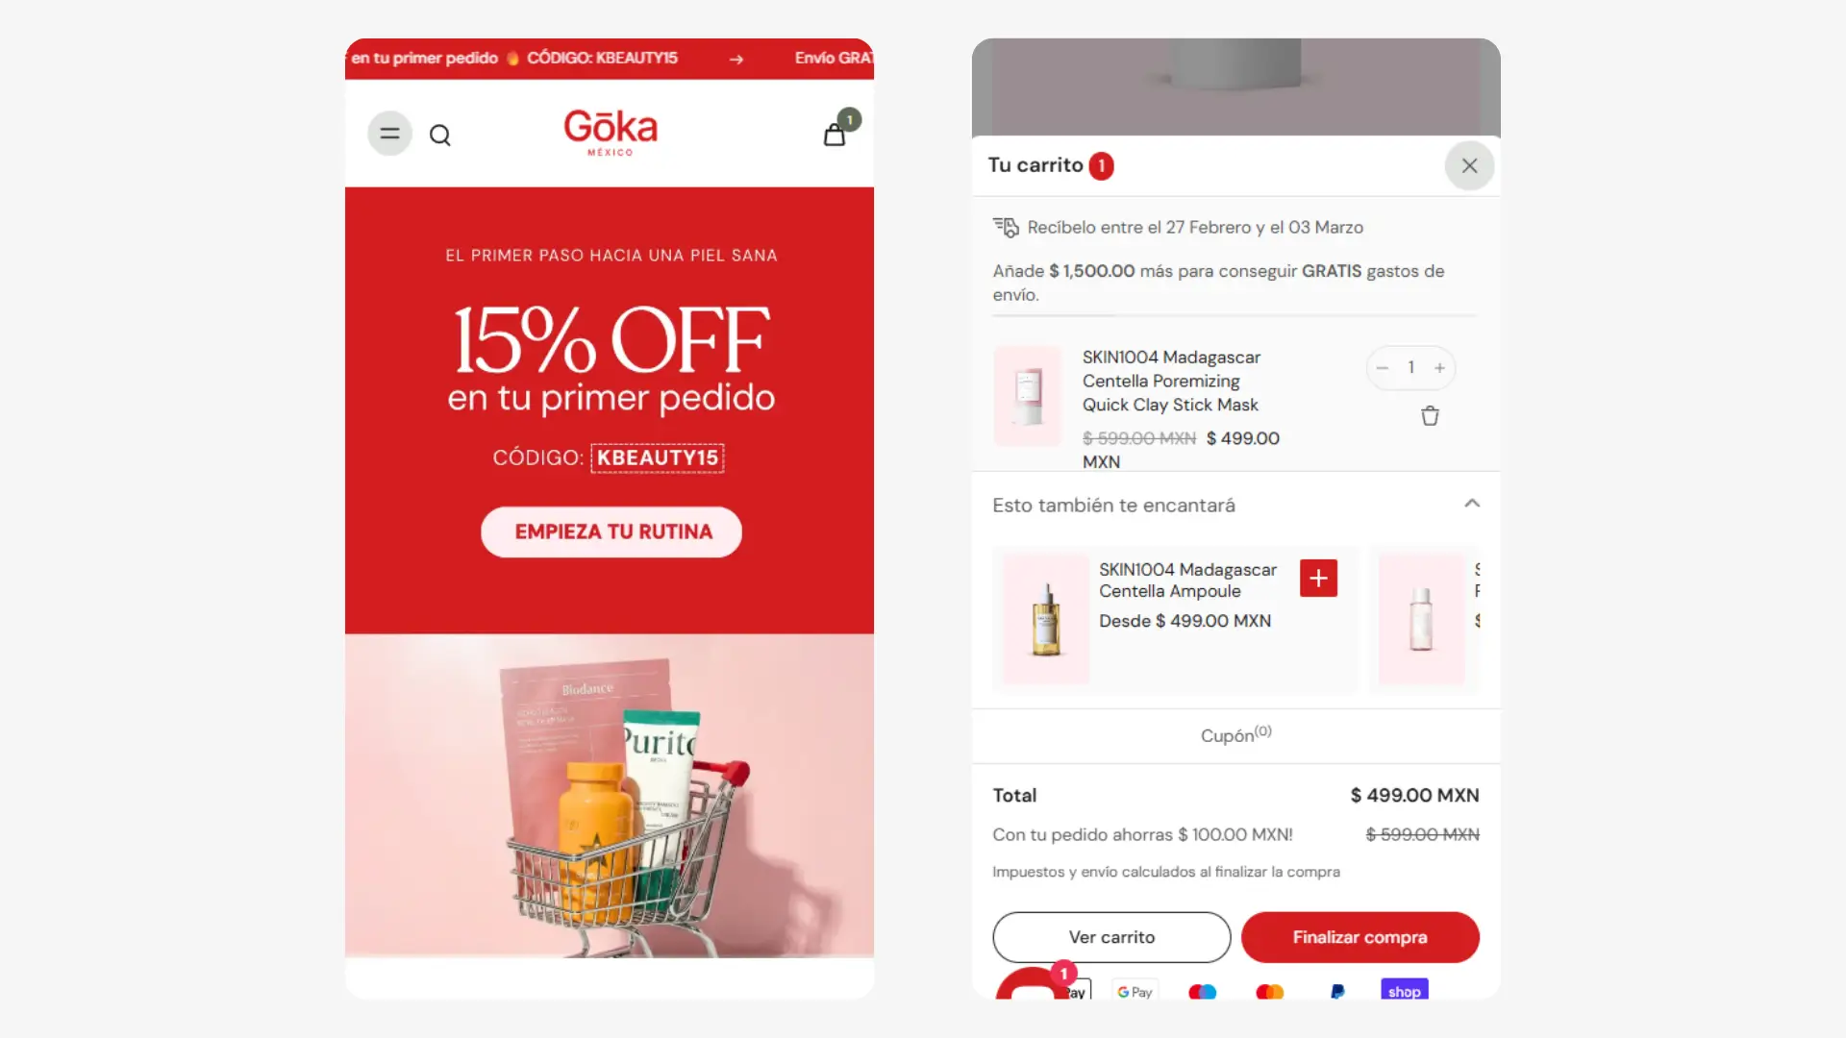
Task: Select the Google Pay payment icon
Action: (x=1135, y=991)
